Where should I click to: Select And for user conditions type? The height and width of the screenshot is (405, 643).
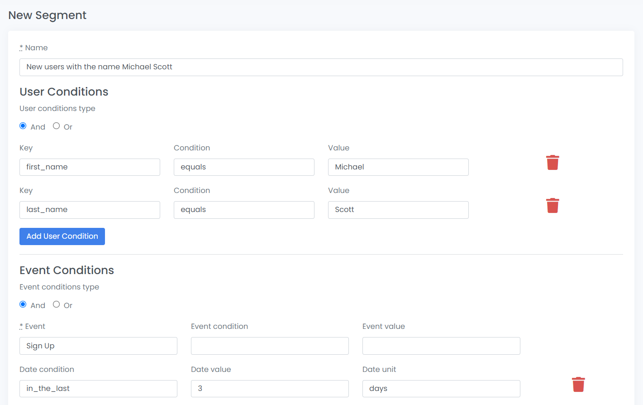pos(23,126)
